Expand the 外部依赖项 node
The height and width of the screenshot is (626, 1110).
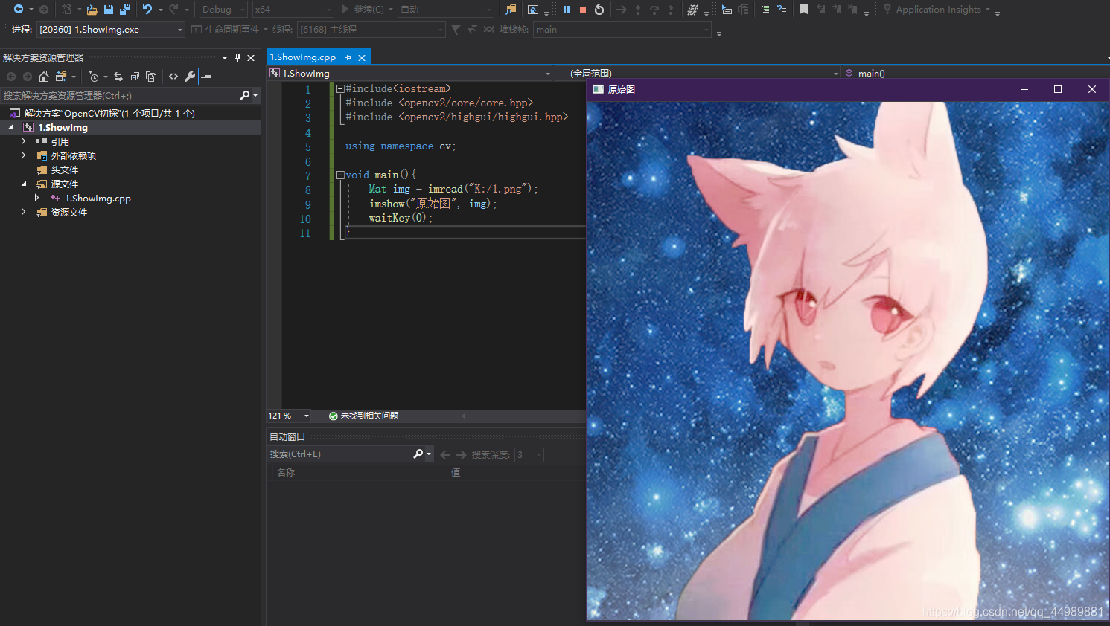tap(23, 155)
